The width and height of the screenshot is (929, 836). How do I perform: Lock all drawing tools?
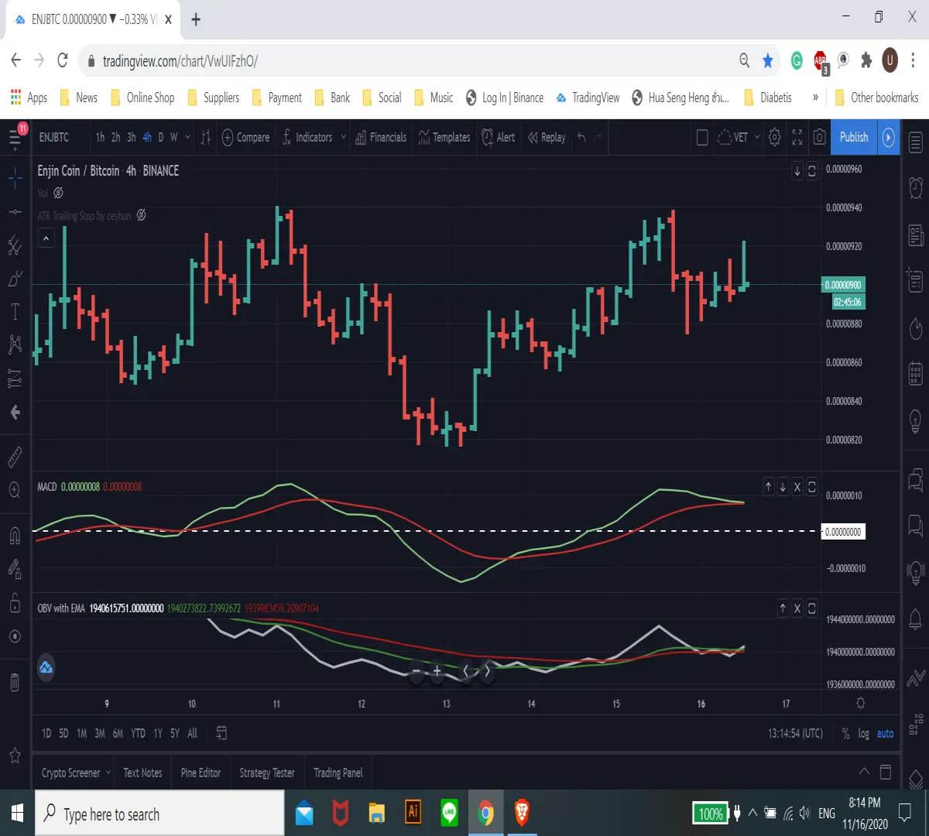[x=15, y=602]
